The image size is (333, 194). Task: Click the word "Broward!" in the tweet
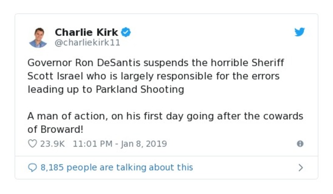(61, 129)
